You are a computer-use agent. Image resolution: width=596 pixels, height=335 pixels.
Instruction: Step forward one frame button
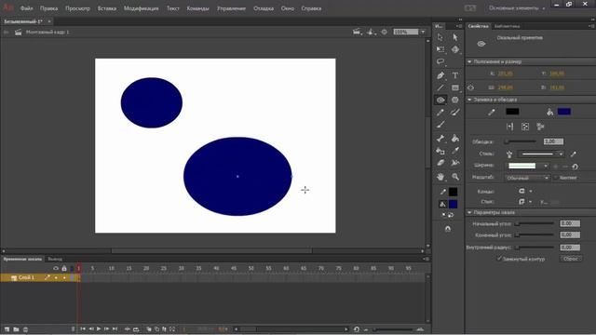107,328
